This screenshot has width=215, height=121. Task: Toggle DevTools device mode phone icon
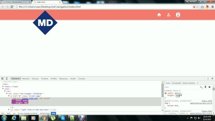(7, 79)
